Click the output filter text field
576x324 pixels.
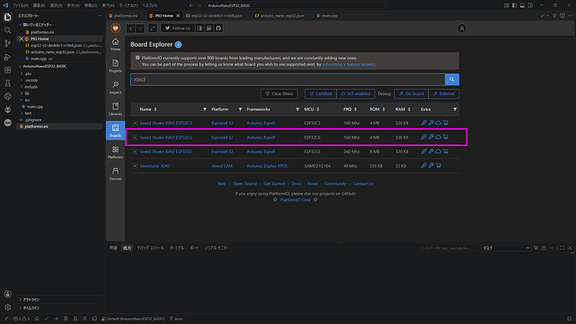[x=449, y=248]
